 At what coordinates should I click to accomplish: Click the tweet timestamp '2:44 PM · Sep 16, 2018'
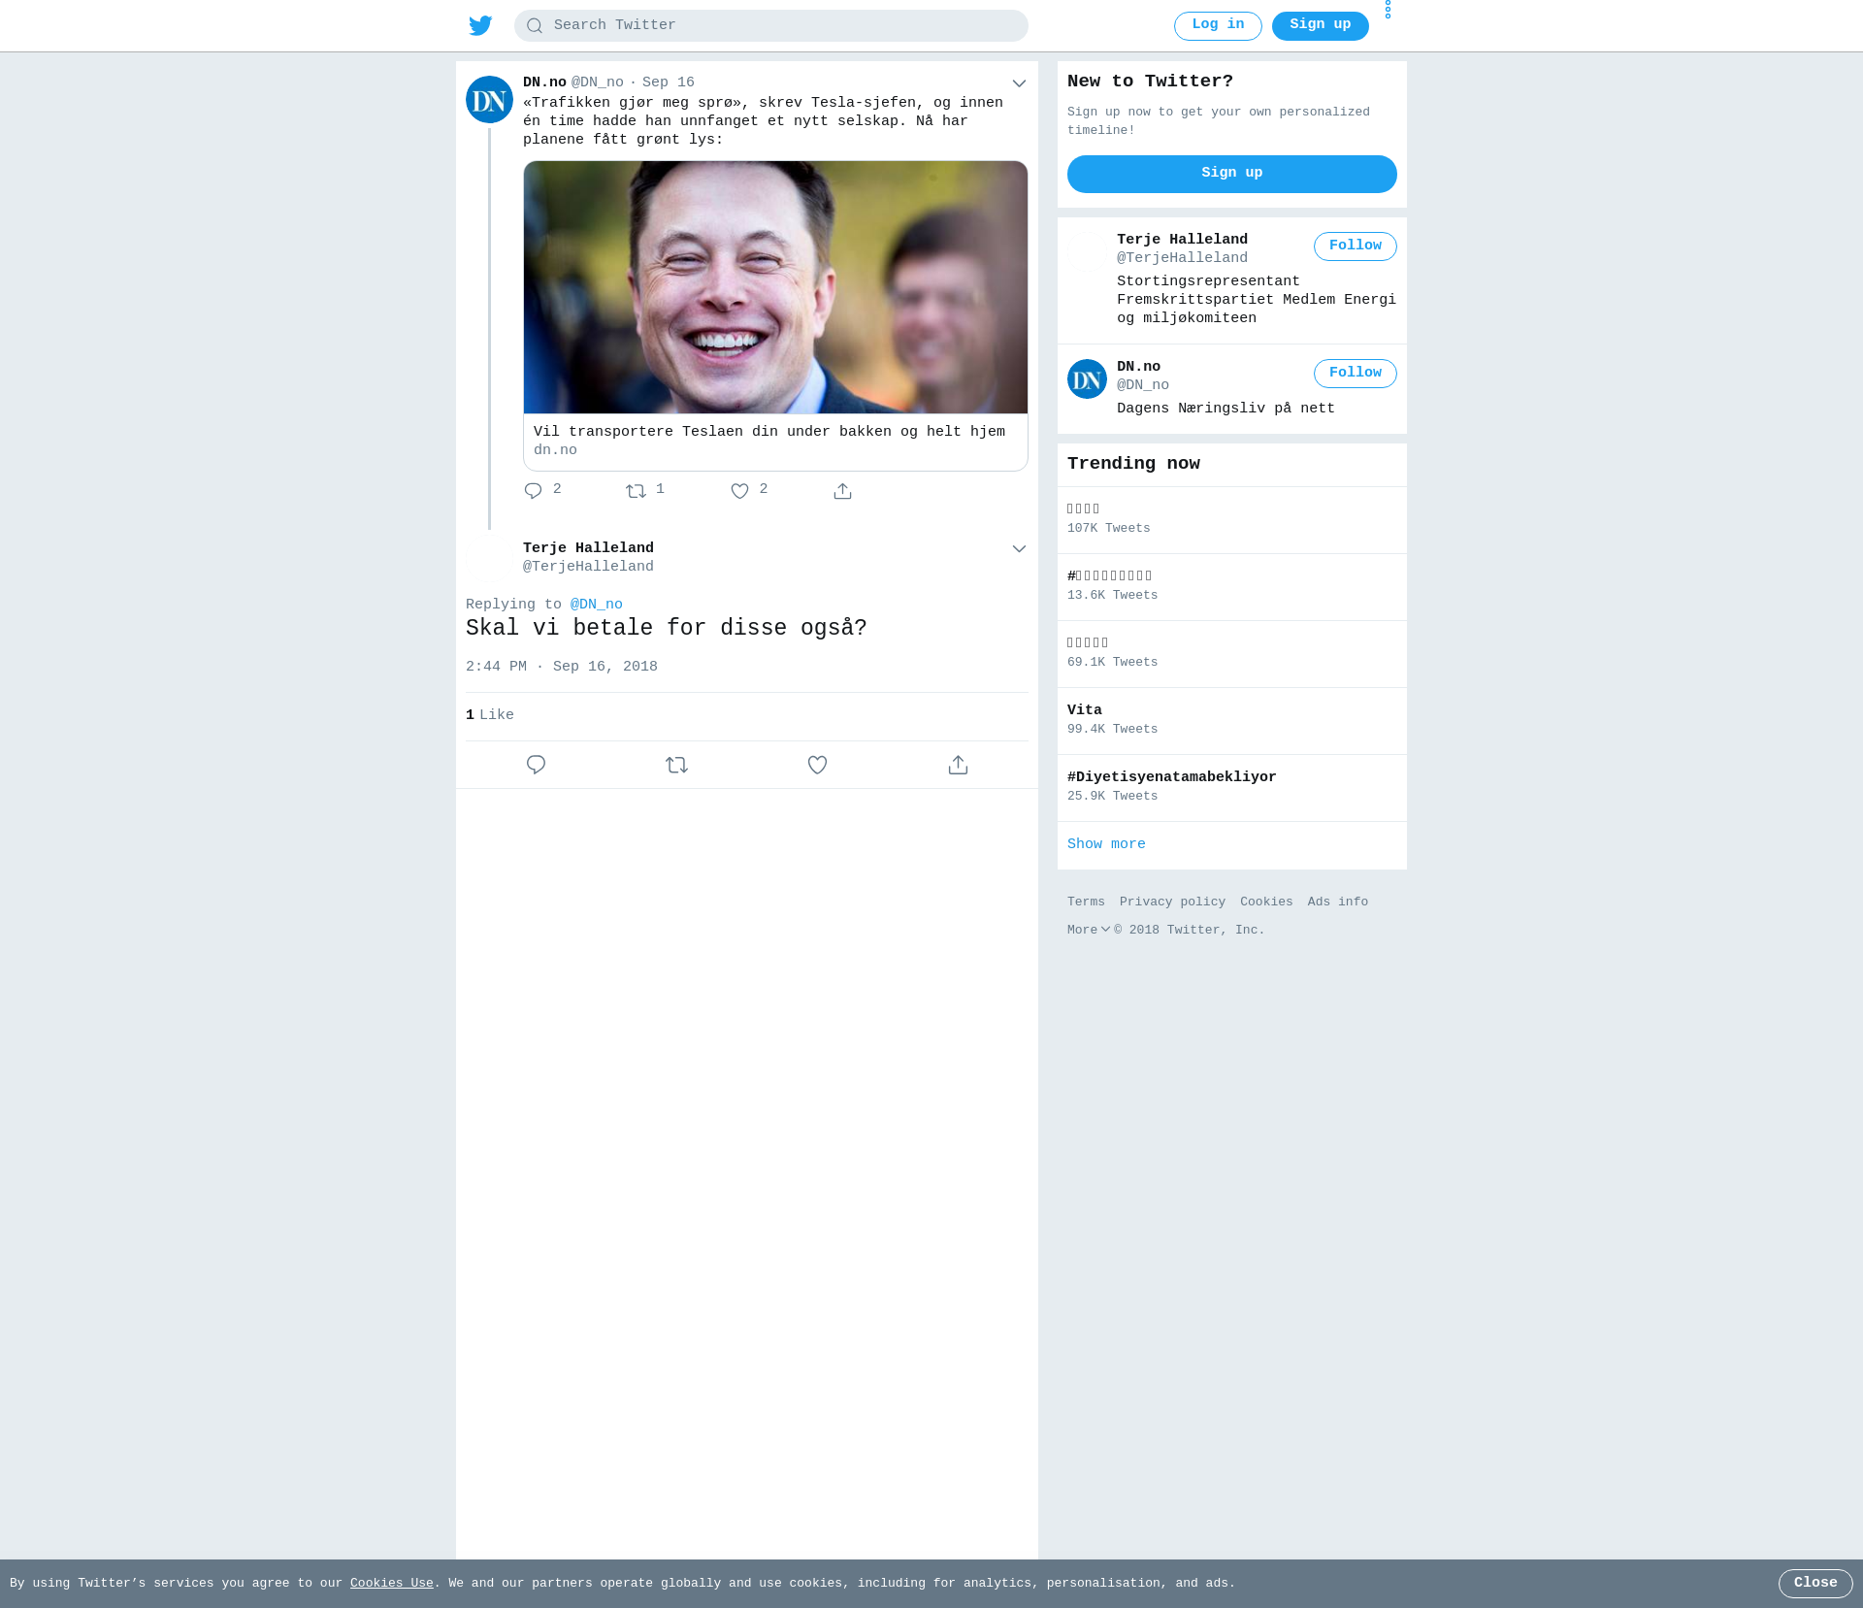point(562,667)
